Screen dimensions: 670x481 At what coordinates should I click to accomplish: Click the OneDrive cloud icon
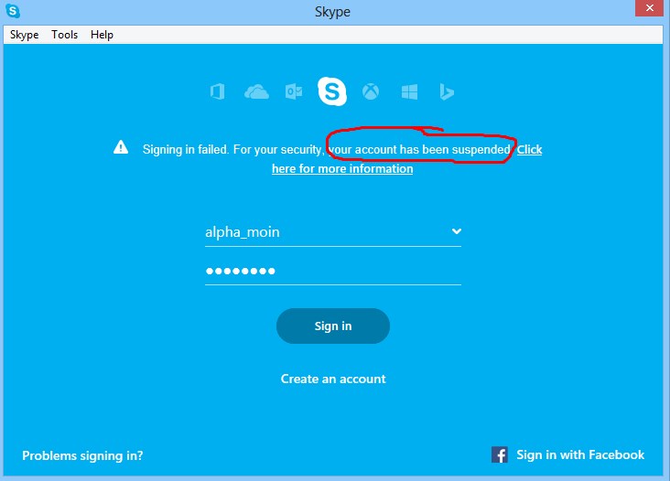pos(256,91)
